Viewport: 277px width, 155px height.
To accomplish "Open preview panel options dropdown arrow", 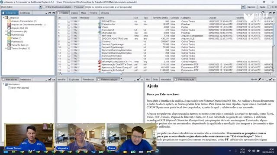I will [x=263, y=80].
